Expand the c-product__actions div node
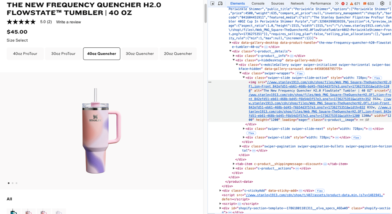This screenshot has width=392, height=214. click(234, 168)
